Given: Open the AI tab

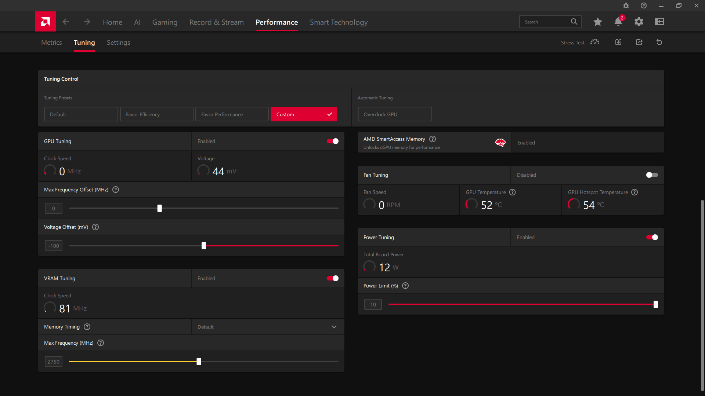Looking at the screenshot, I should click(137, 22).
